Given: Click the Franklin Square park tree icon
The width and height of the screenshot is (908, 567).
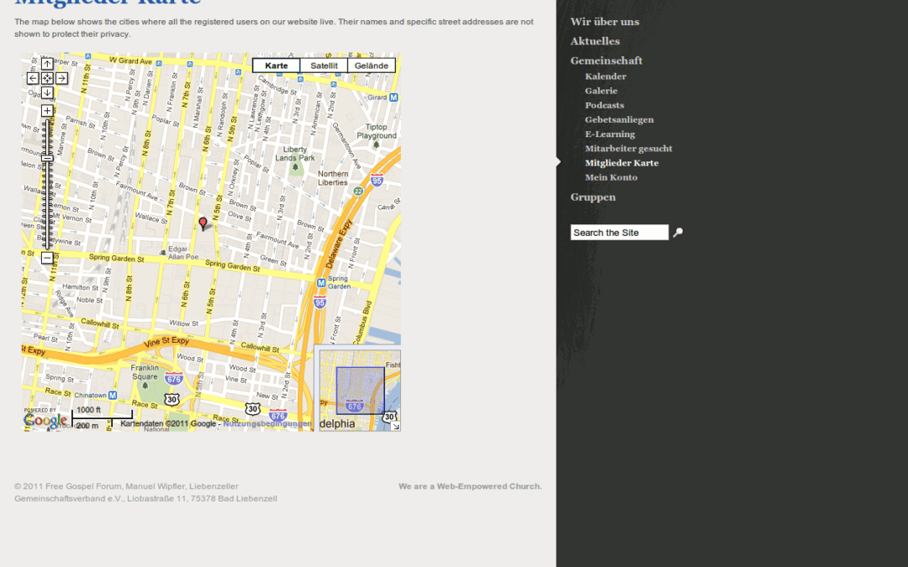Looking at the screenshot, I should (145, 386).
